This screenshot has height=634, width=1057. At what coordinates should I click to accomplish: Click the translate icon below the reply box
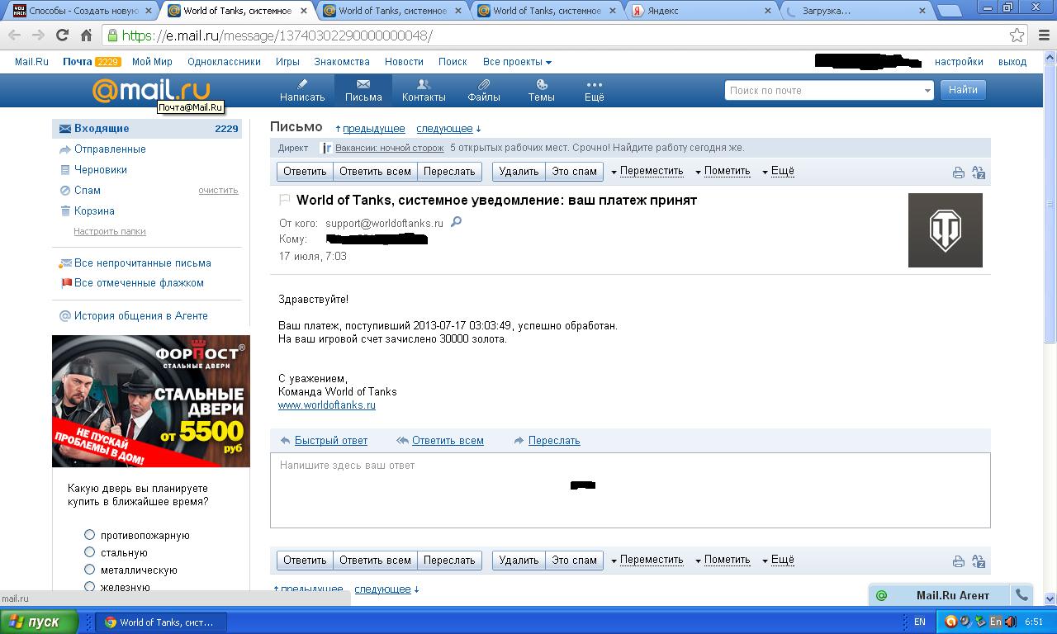[x=979, y=561]
